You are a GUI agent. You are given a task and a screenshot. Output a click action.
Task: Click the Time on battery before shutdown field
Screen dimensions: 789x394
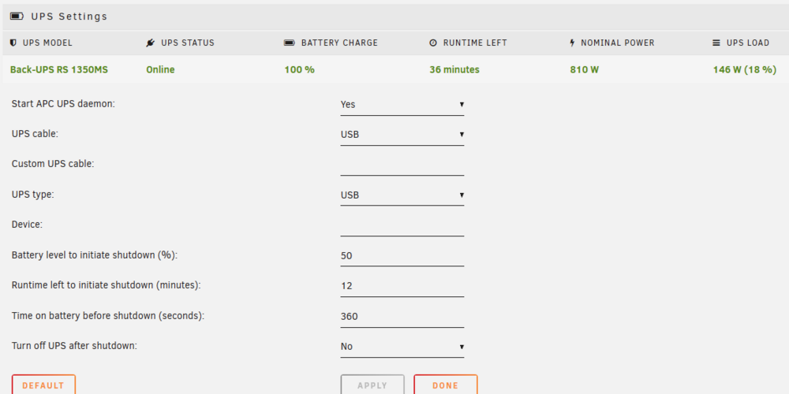[402, 317]
